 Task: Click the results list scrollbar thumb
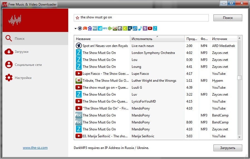coord(239,78)
